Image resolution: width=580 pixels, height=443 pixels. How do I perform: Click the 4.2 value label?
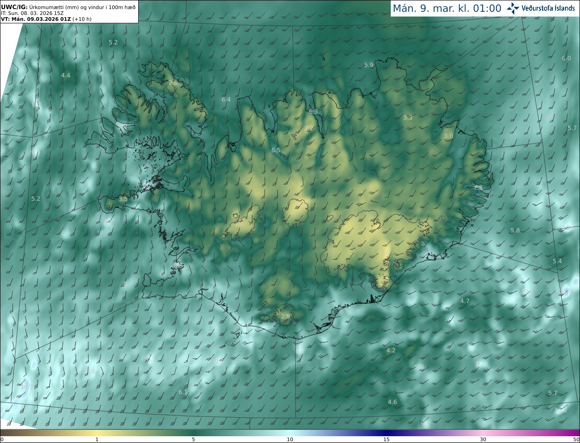tap(391, 350)
